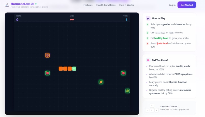Click the score value 0
Image resolution: width=205 pixels, height=117 pixels.
tap(17, 20)
